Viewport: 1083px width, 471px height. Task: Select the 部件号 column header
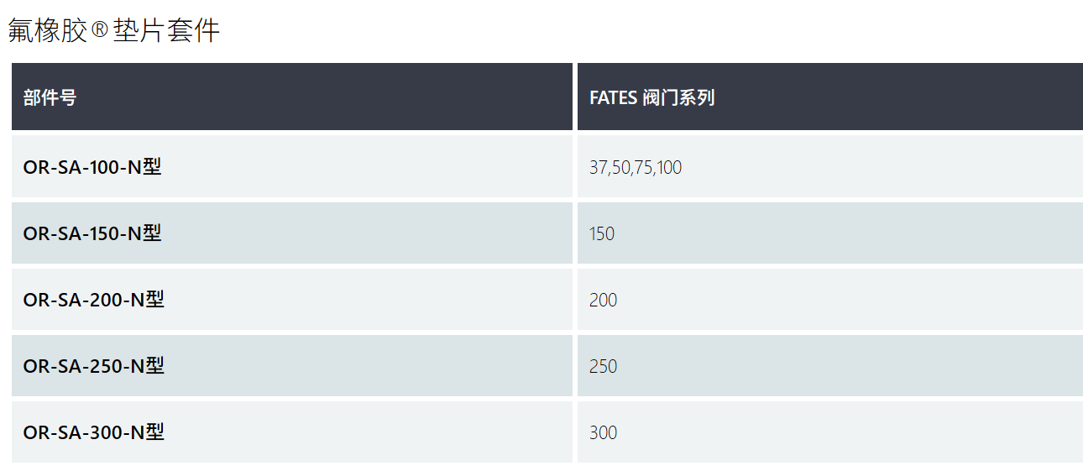point(292,97)
